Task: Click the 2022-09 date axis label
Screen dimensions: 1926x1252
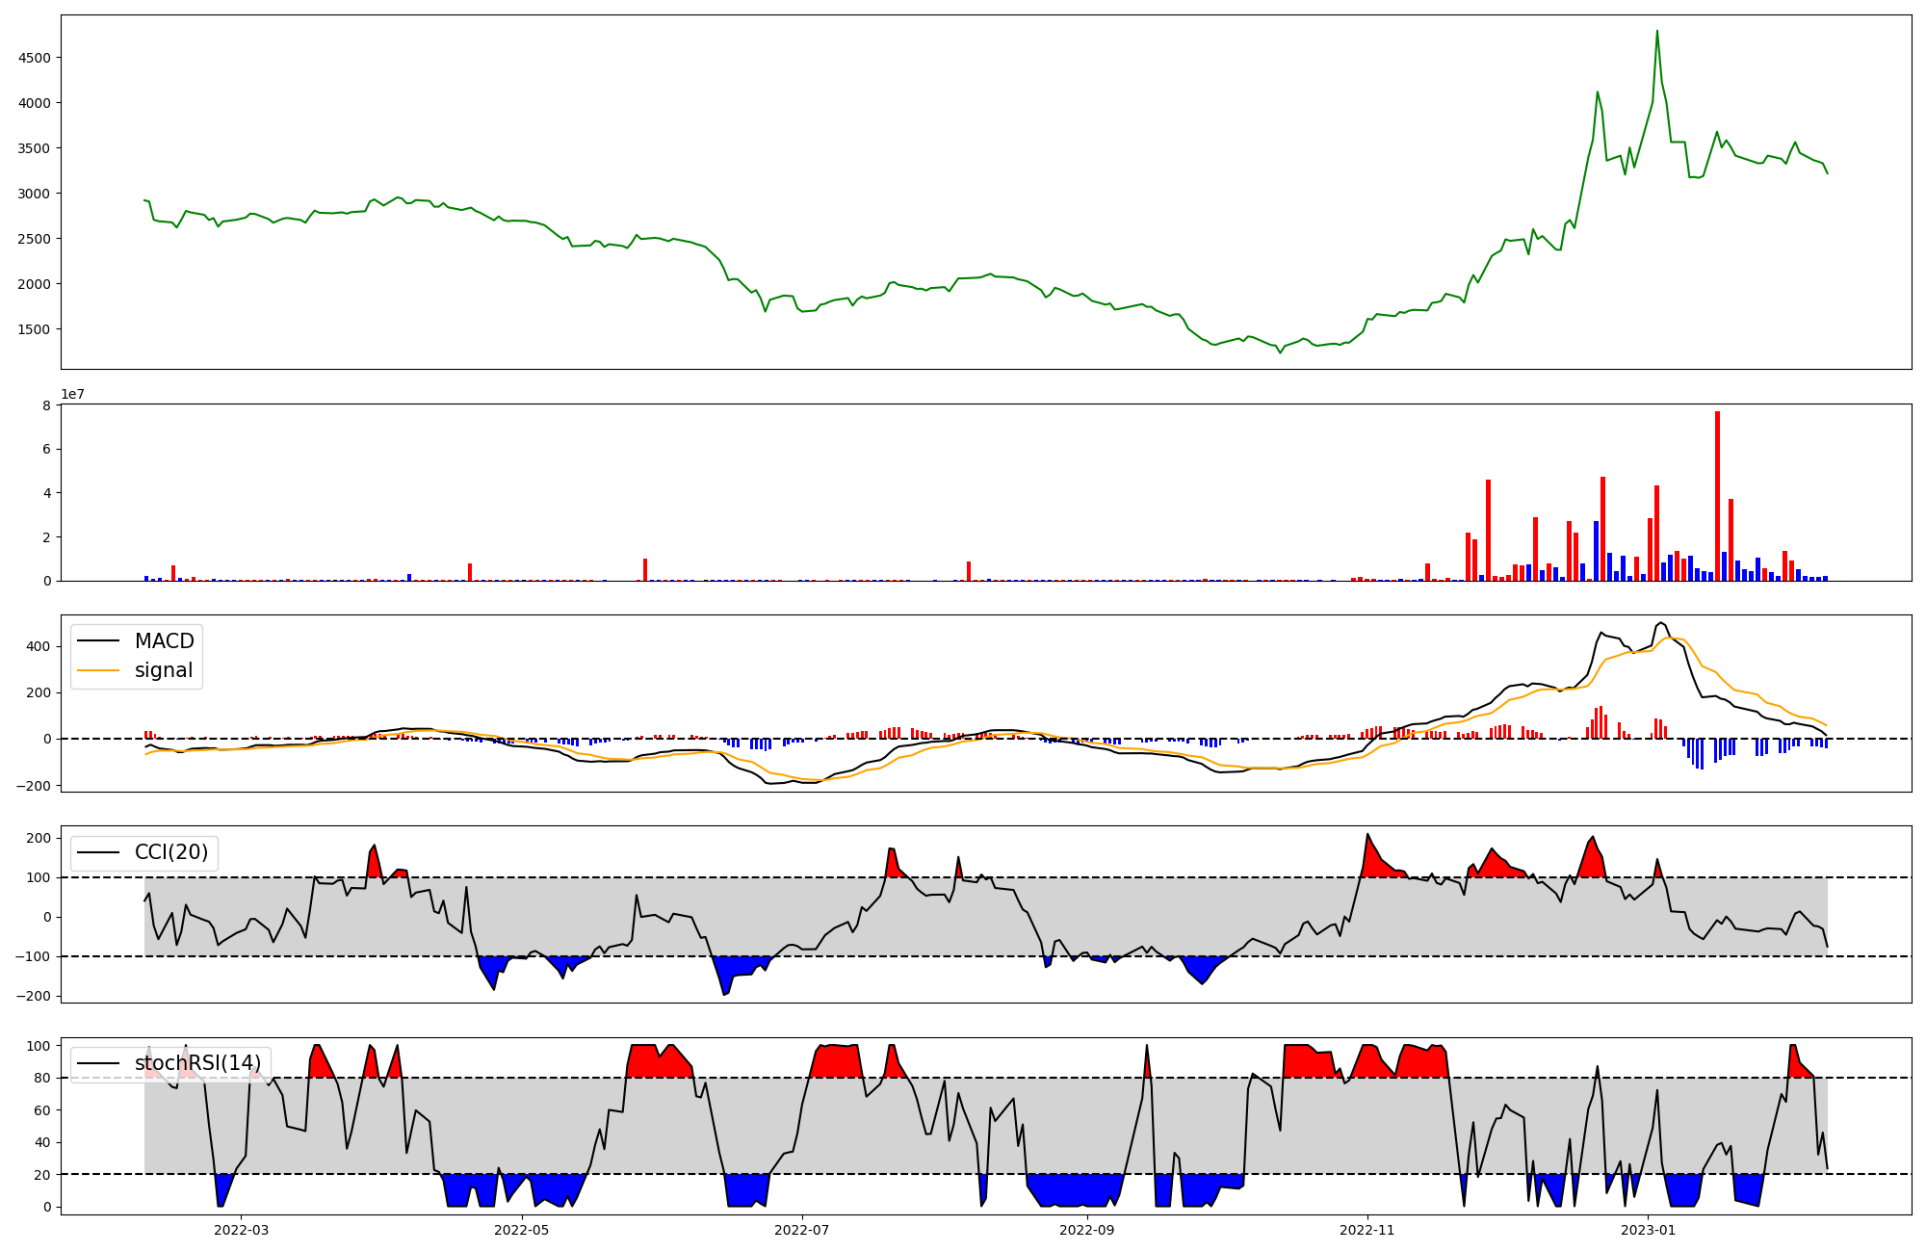Action: coord(1088,1230)
